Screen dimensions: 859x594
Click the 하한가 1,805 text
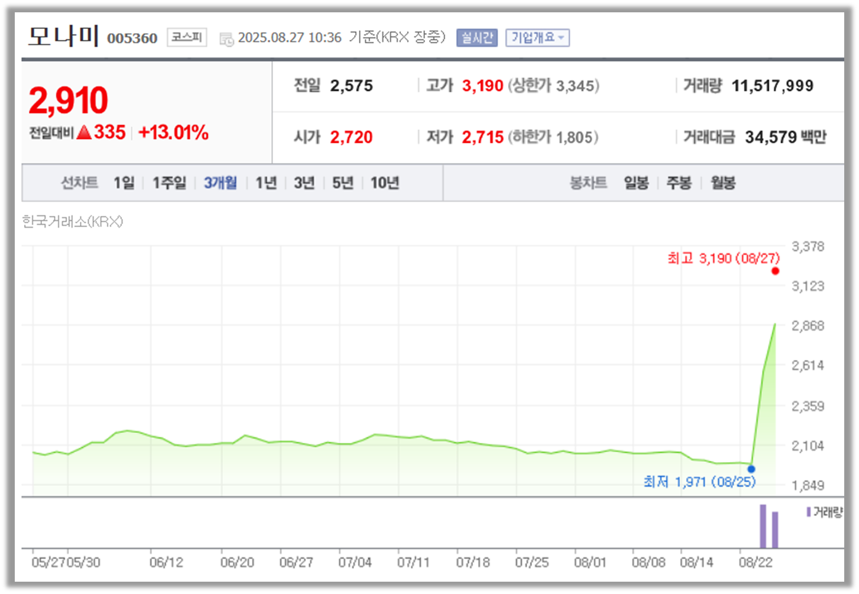[x=554, y=137]
